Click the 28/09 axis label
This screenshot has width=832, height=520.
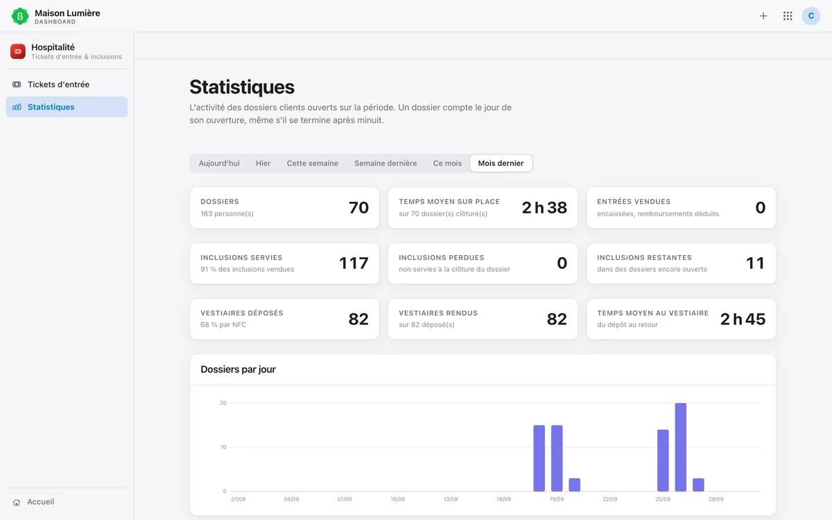coord(716,499)
